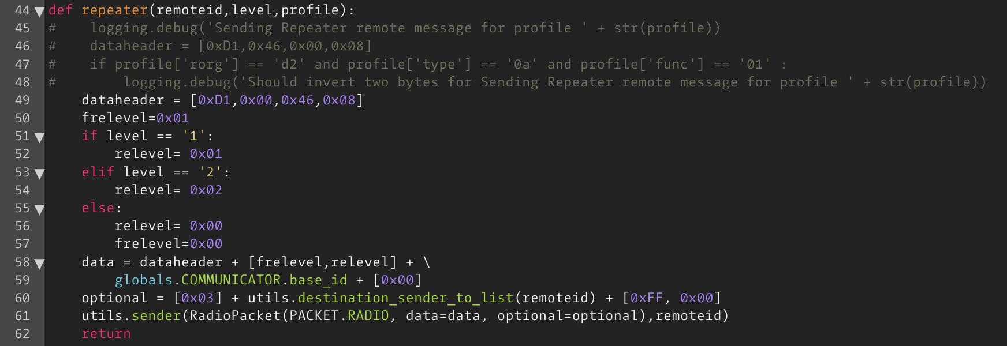Click the commented logging.debug on line 45
This screenshot has height=346, width=1007.
click(144, 28)
